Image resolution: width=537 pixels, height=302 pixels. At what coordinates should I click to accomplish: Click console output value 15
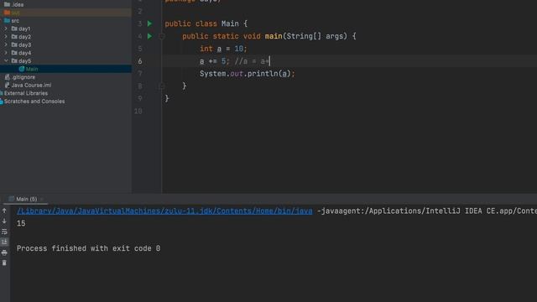pos(21,223)
